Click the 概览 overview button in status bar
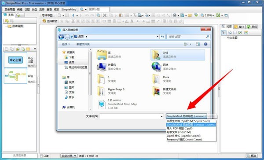Screen dimensions: 264x160 coord(252,156)
